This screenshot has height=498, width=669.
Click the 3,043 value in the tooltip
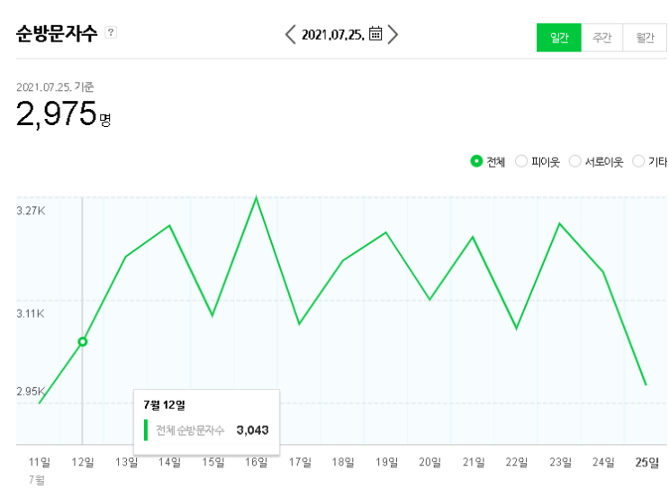tap(253, 430)
